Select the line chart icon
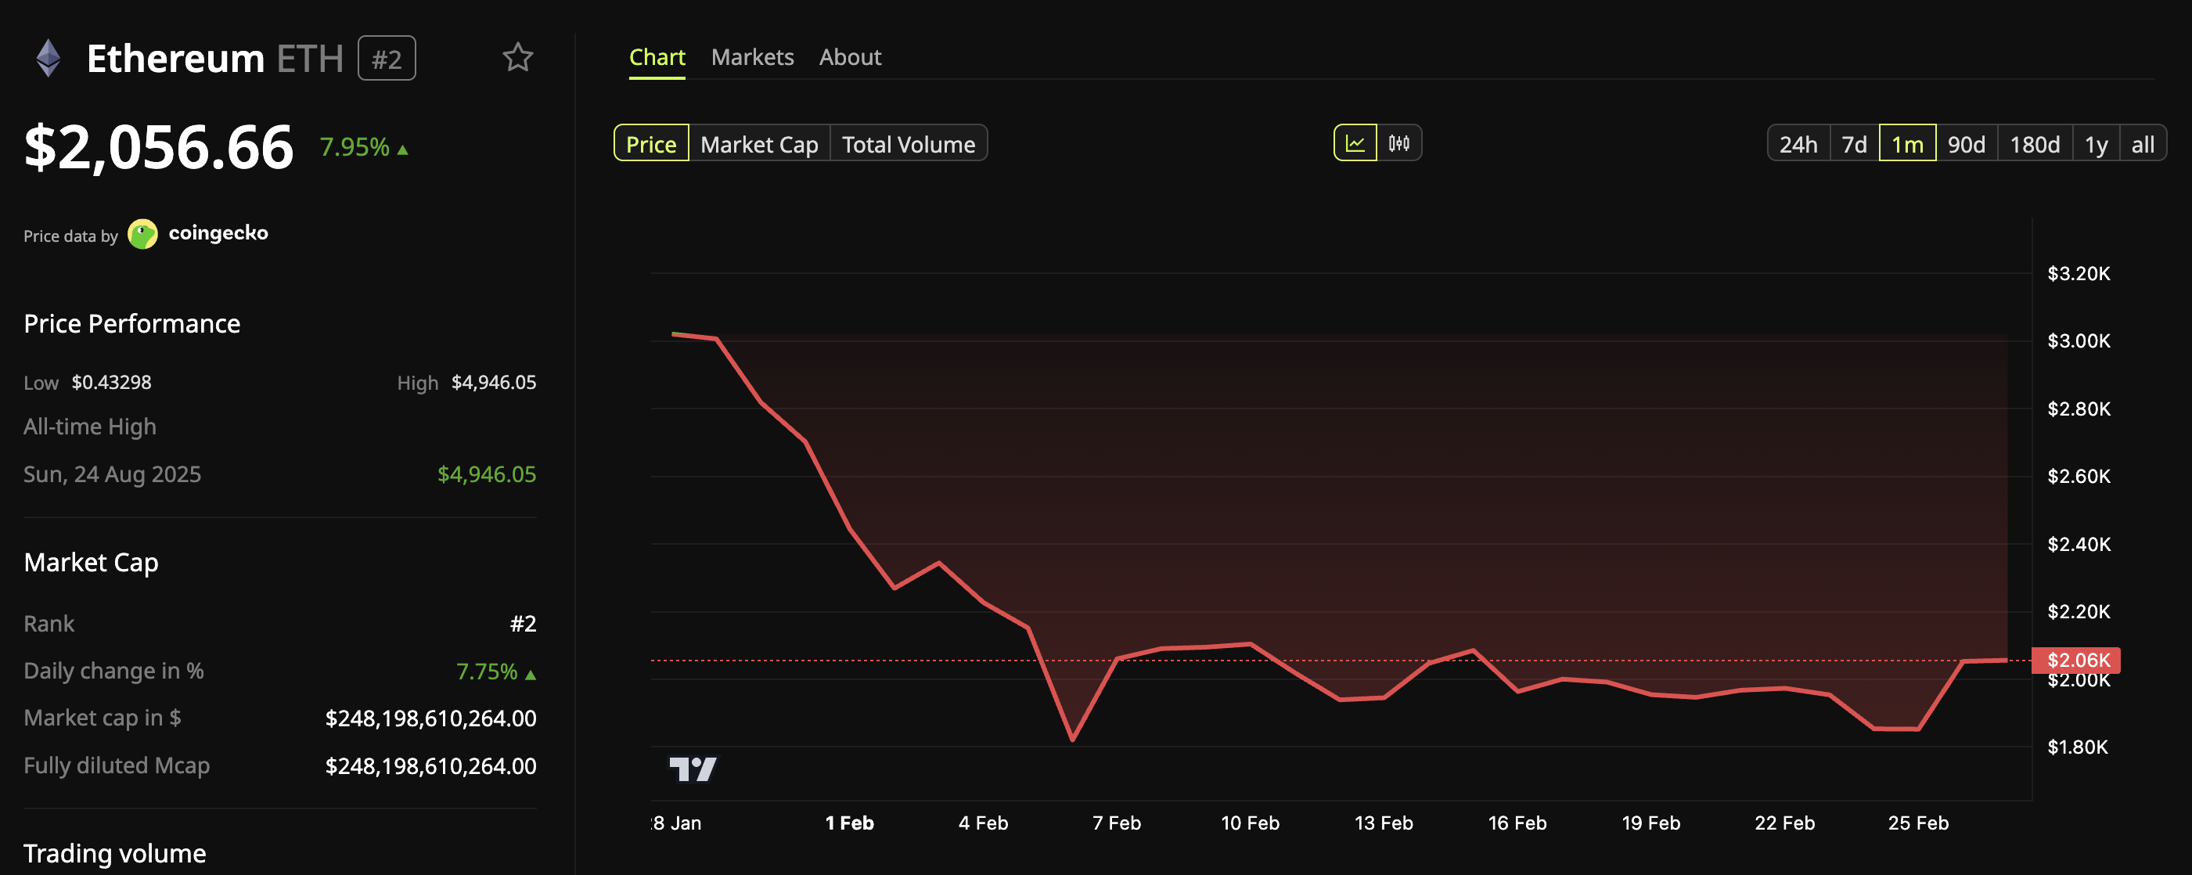 point(1355,143)
